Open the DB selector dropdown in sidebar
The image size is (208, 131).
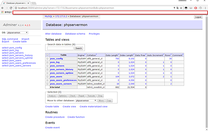[x=18, y=33]
